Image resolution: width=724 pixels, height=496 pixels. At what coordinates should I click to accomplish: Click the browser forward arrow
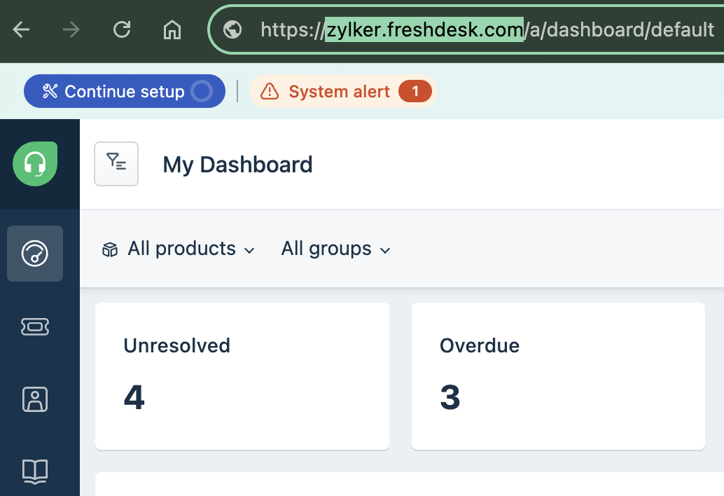[71, 29]
